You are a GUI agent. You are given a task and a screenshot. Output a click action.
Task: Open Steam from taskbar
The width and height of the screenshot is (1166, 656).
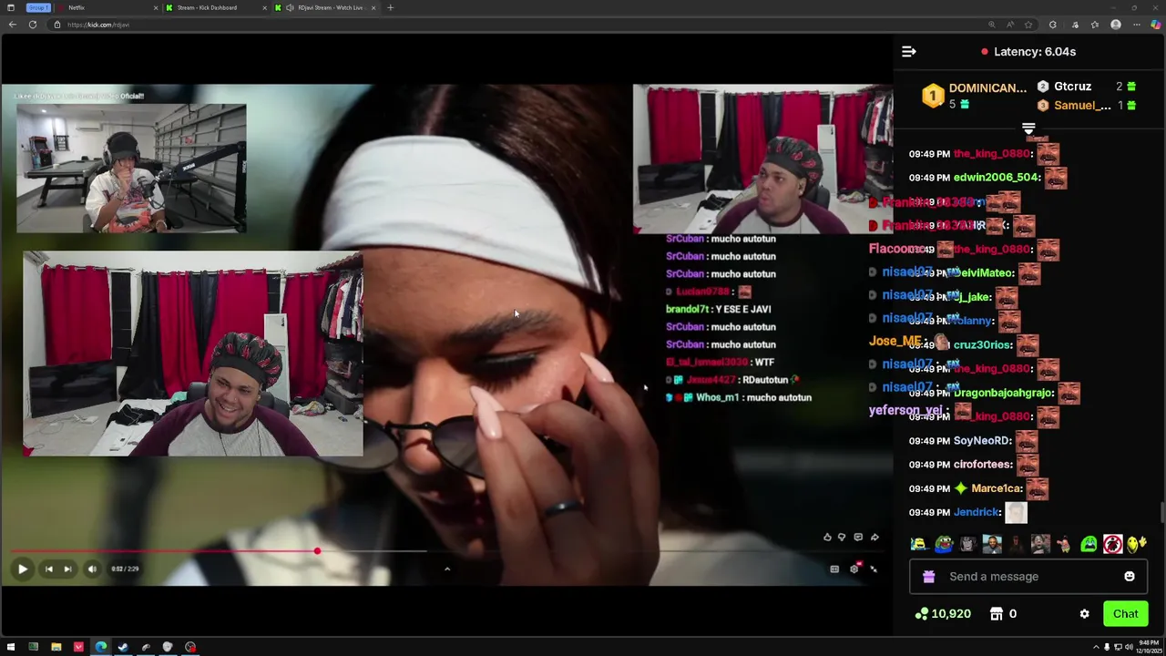123,648
